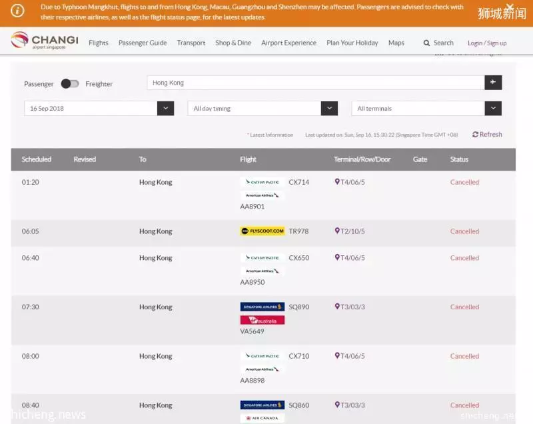The width and height of the screenshot is (533, 424).
Task: Click the Terminal/Row/Door column header
Action: [362, 159]
